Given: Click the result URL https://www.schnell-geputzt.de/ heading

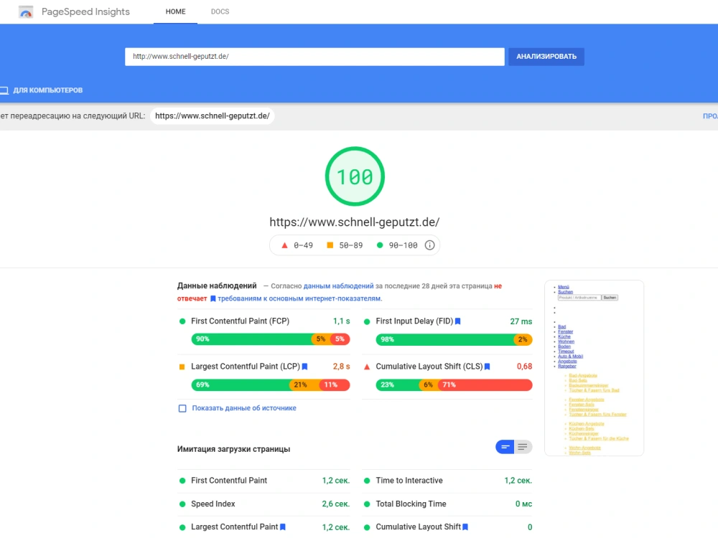Looking at the screenshot, I should (x=355, y=222).
